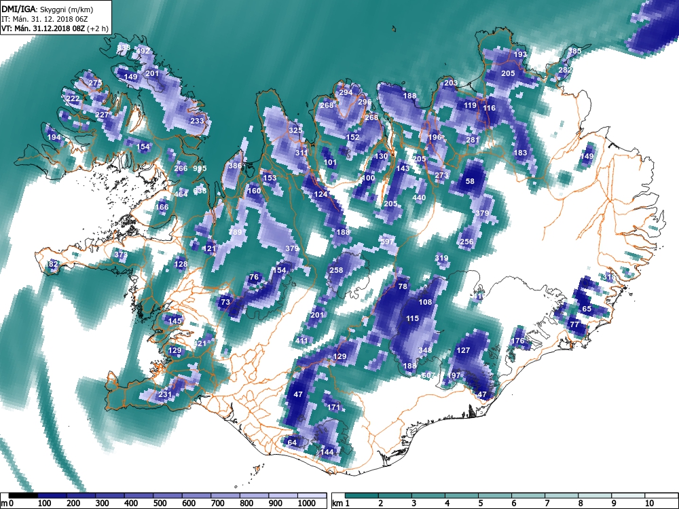The height and width of the screenshot is (509, 679).
Task: Click the visibility value 166
Action: (162, 207)
